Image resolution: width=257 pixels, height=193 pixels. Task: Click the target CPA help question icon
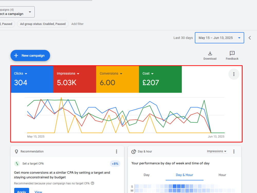coord(93,183)
